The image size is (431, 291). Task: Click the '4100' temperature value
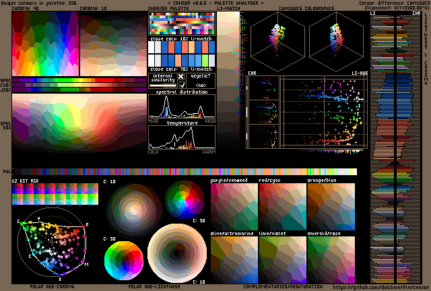click(x=153, y=121)
